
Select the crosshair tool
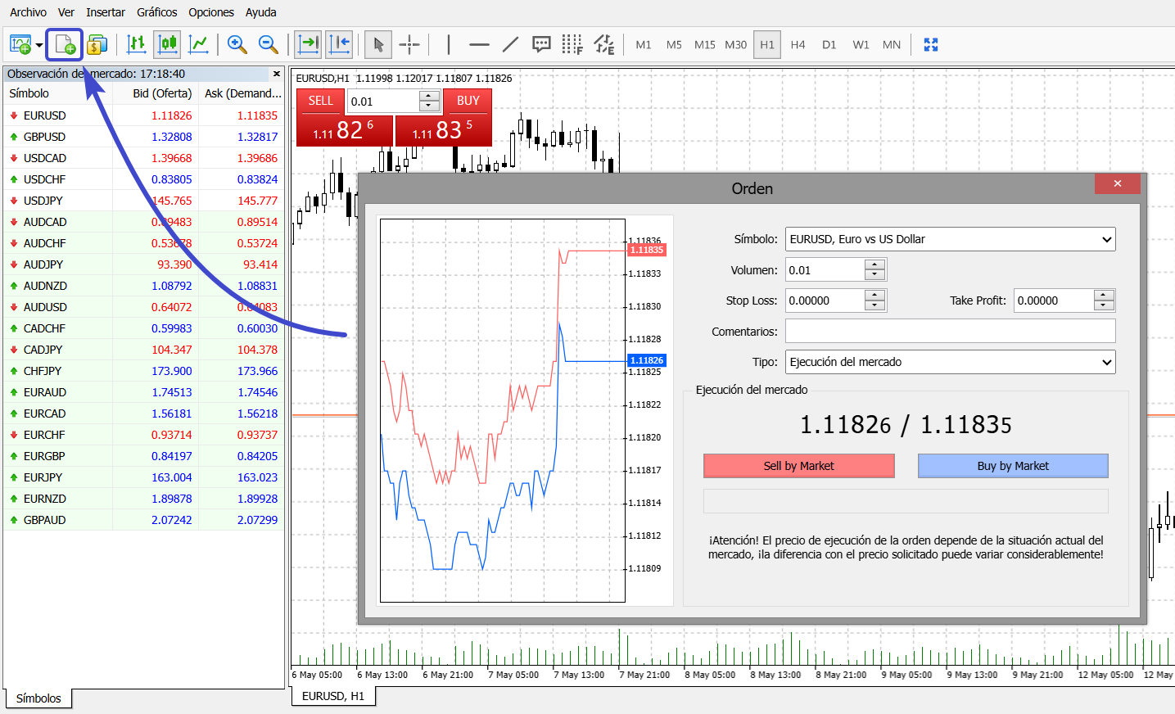[409, 44]
